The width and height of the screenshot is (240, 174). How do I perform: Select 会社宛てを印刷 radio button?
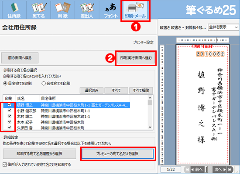point(56,84)
